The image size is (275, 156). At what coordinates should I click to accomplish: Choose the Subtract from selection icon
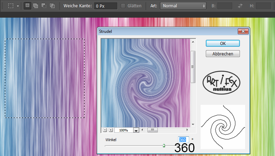(44, 6)
